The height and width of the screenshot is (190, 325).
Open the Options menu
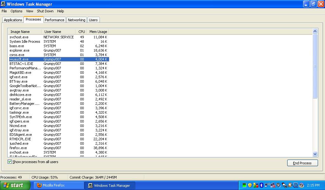(x=17, y=11)
